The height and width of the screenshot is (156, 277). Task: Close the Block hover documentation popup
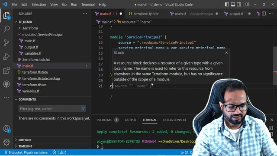pyautogui.click(x=226, y=52)
